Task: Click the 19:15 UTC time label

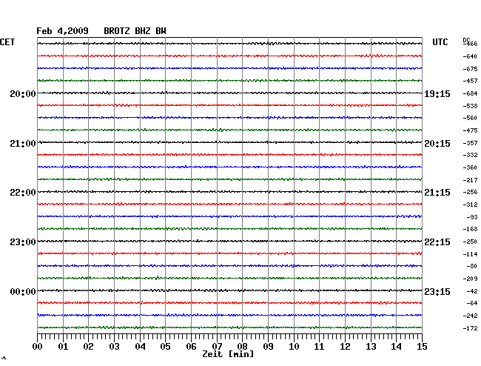Action: point(437,93)
